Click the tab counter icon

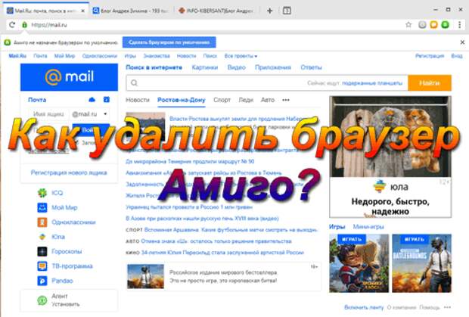[x=287, y=11]
